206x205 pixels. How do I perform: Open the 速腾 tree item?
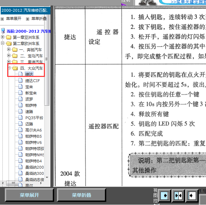29,112
